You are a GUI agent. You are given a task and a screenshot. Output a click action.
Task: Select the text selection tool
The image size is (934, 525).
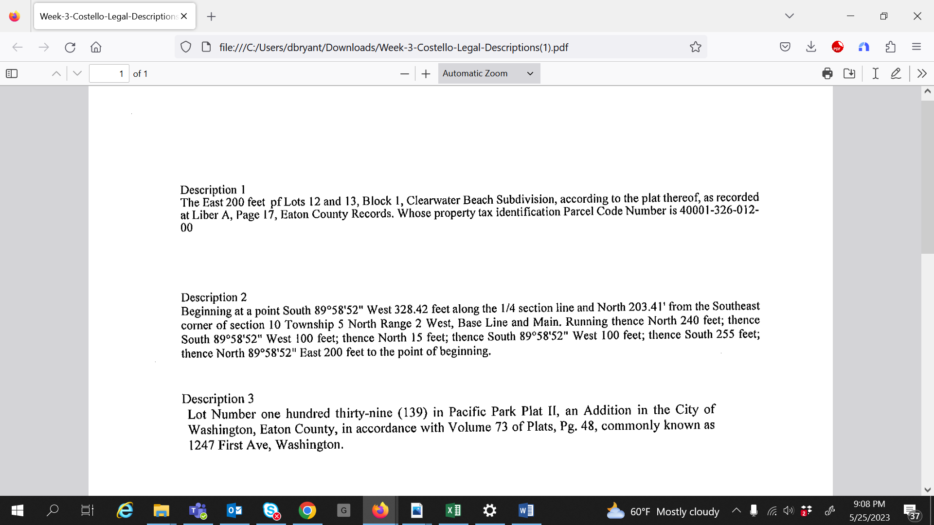click(x=875, y=73)
